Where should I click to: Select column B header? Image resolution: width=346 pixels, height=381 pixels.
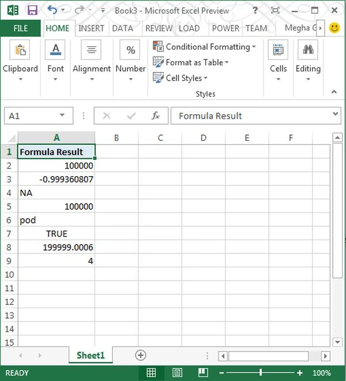click(x=116, y=138)
